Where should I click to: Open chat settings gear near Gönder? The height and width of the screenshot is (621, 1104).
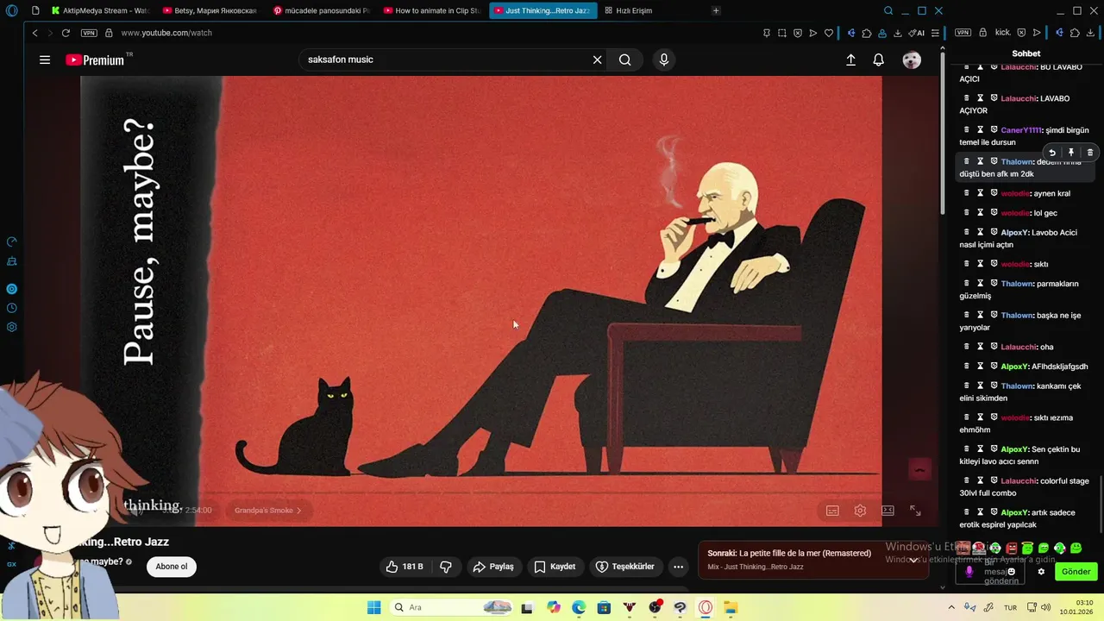click(1041, 571)
